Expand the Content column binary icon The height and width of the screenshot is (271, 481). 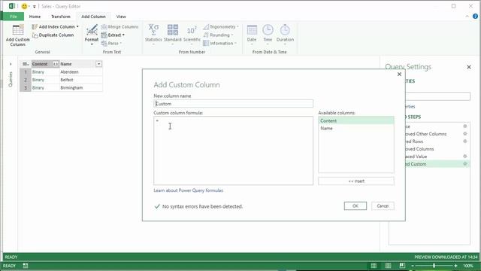coord(56,64)
